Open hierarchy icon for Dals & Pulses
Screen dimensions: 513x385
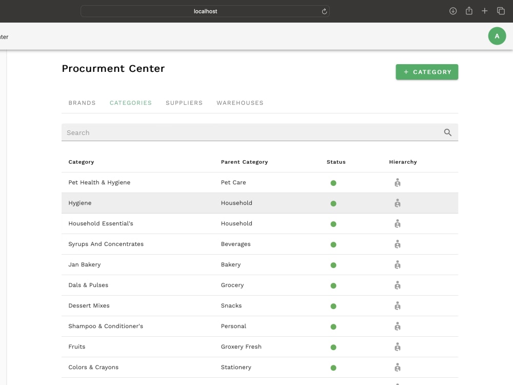pos(398,285)
